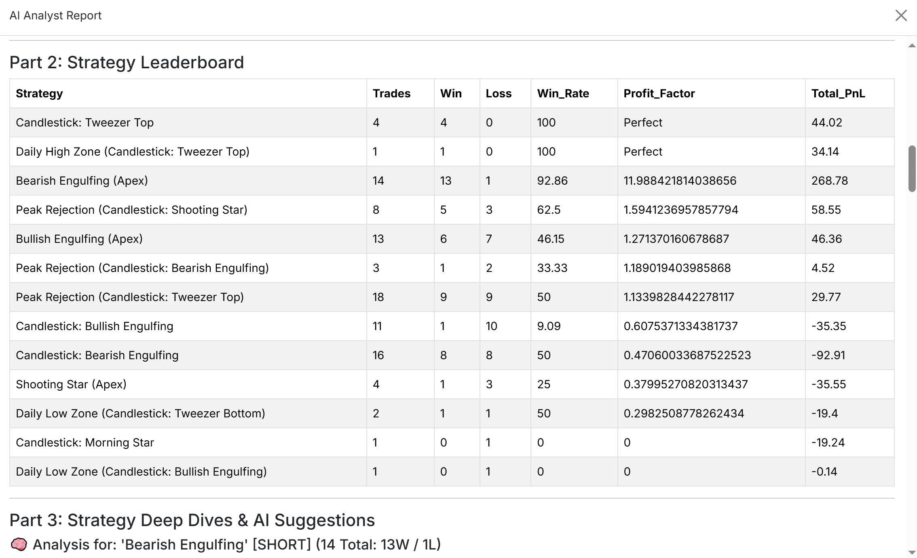Click the brain icon beside Analysis heading
The height and width of the screenshot is (558, 917).
pyautogui.click(x=19, y=545)
